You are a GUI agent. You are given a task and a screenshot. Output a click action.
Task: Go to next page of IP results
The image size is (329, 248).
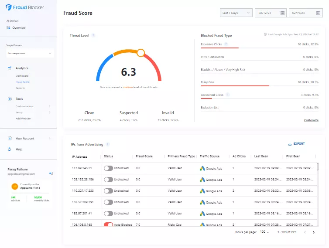pyautogui.click(x=314, y=232)
